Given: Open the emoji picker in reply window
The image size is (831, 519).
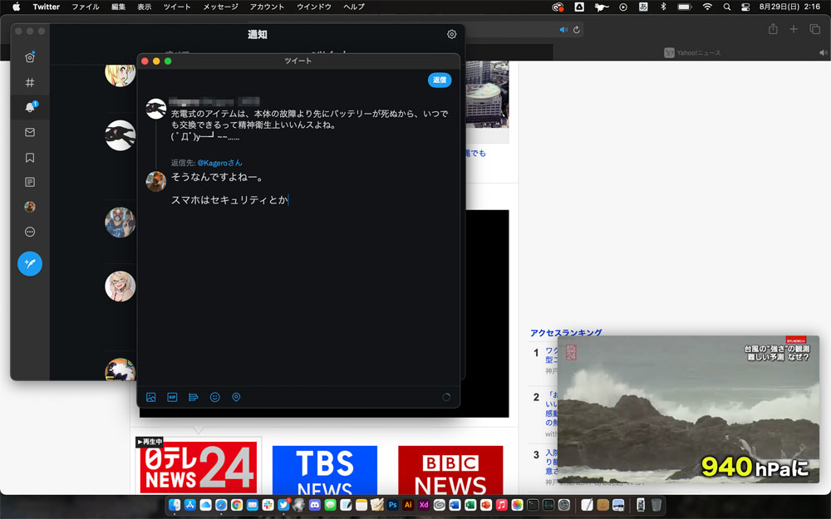Looking at the screenshot, I should 214,397.
